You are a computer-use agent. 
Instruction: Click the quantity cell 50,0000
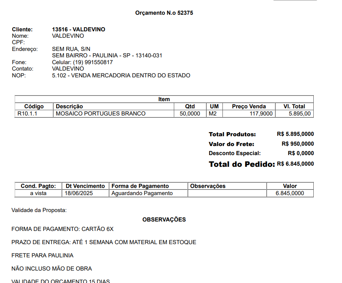[x=190, y=114]
